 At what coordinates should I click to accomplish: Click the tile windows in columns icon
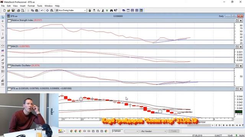(x=128, y=10)
